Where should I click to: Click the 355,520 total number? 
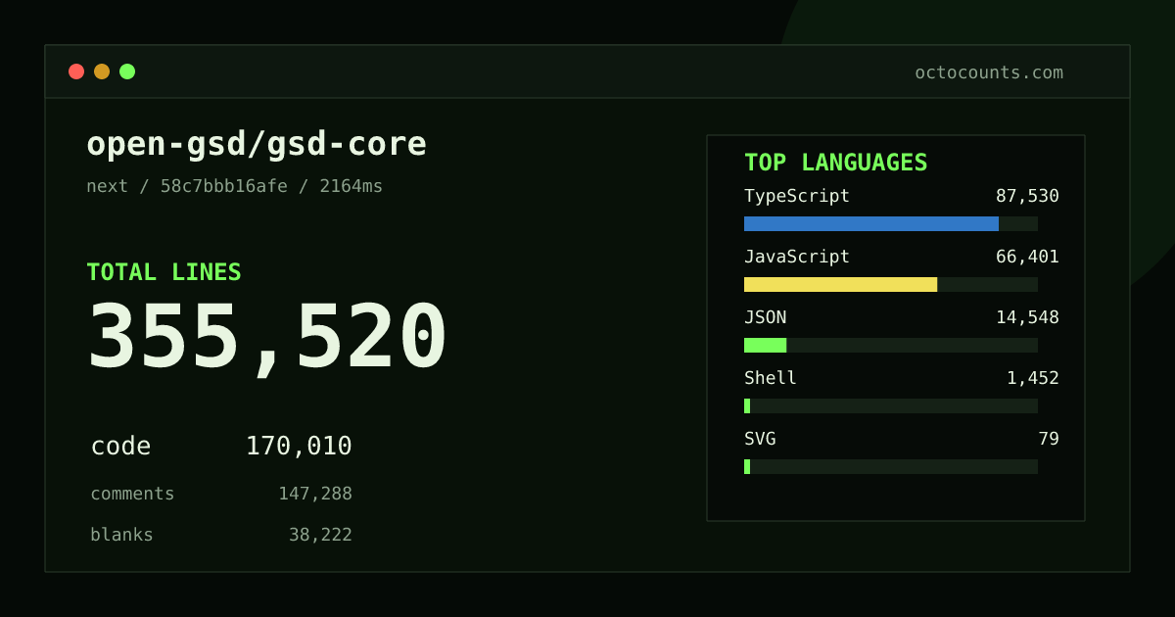pos(267,336)
